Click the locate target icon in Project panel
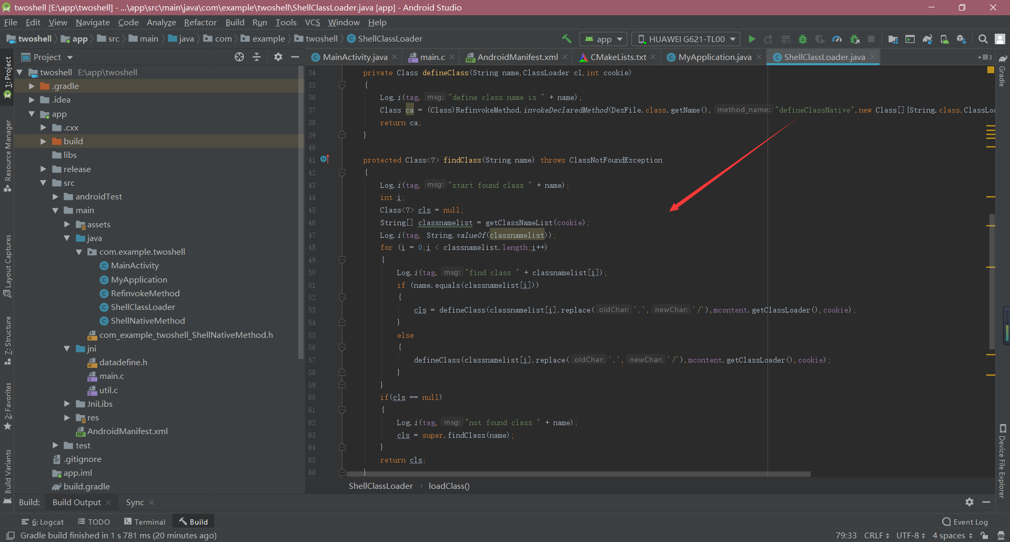Viewport: 1010px width, 542px height. (239, 57)
